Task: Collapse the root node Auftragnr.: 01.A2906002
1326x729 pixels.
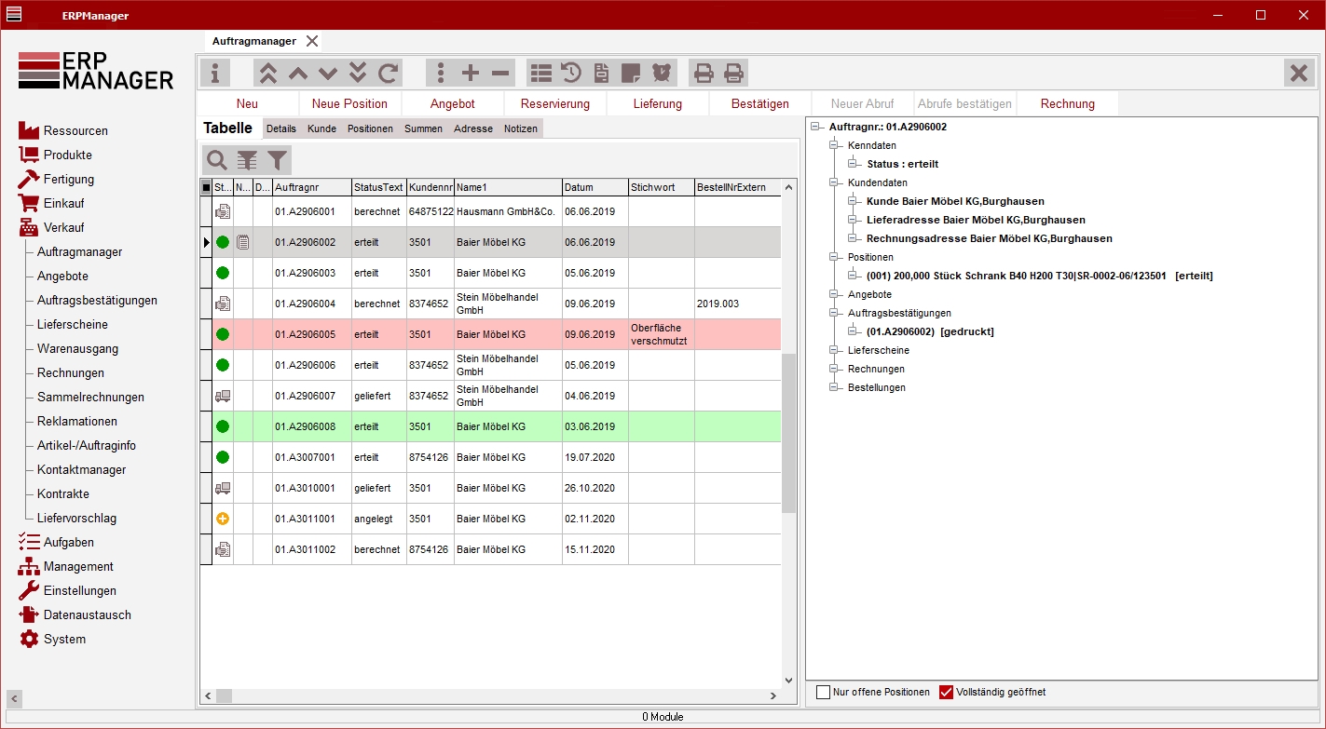Action: coord(815,127)
